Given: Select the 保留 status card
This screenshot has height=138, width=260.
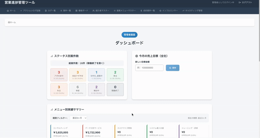Looking at the screenshot, I should point(78,89).
